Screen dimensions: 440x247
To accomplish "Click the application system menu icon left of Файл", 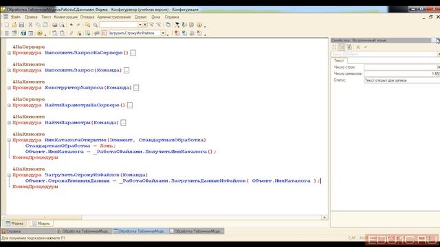I will 5,16.
